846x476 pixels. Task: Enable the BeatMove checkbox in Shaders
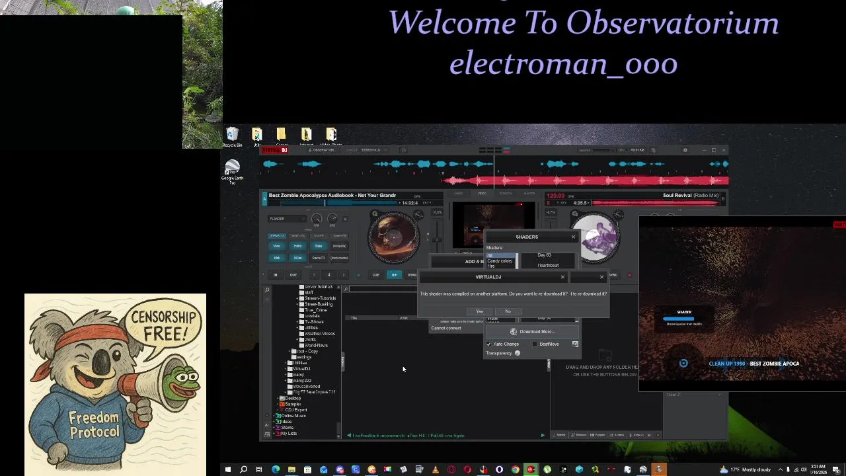point(535,344)
